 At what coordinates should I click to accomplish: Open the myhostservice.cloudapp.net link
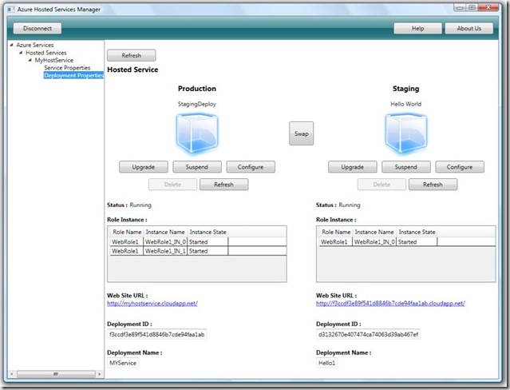pos(152,304)
